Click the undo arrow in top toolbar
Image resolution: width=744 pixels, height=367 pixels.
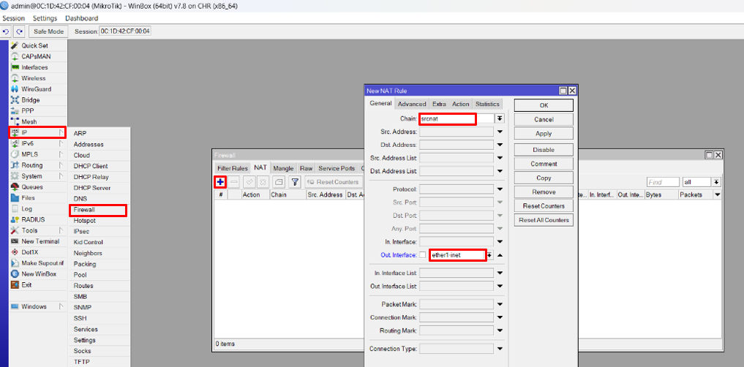[7, 31]
